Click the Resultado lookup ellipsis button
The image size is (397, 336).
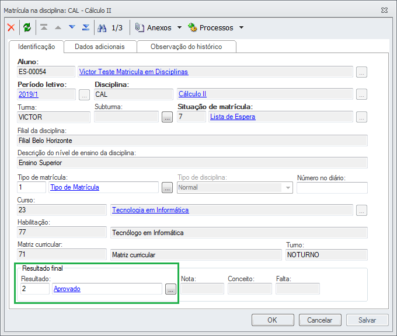pyautogui.click(x=170, y=289)
